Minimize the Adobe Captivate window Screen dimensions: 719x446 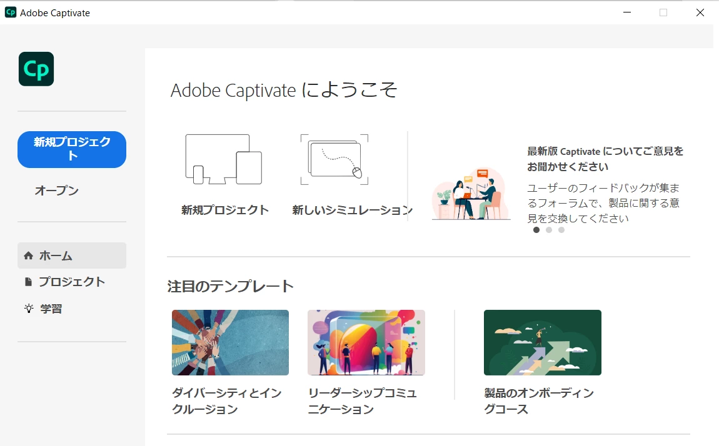coord(627,12)
